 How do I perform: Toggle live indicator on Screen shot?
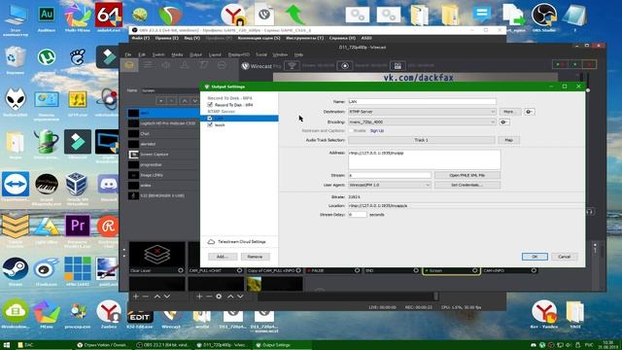coord(475,270)
